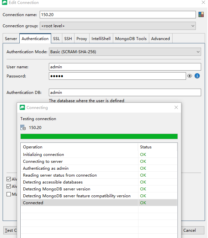The height and width of the screenshot is (238, 208).
Task: Select the Detecting accessible databases row
Action: pos(99,182)
